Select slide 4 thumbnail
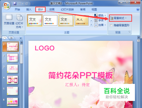This screenshot has width=142, height=108. [12, 80]
